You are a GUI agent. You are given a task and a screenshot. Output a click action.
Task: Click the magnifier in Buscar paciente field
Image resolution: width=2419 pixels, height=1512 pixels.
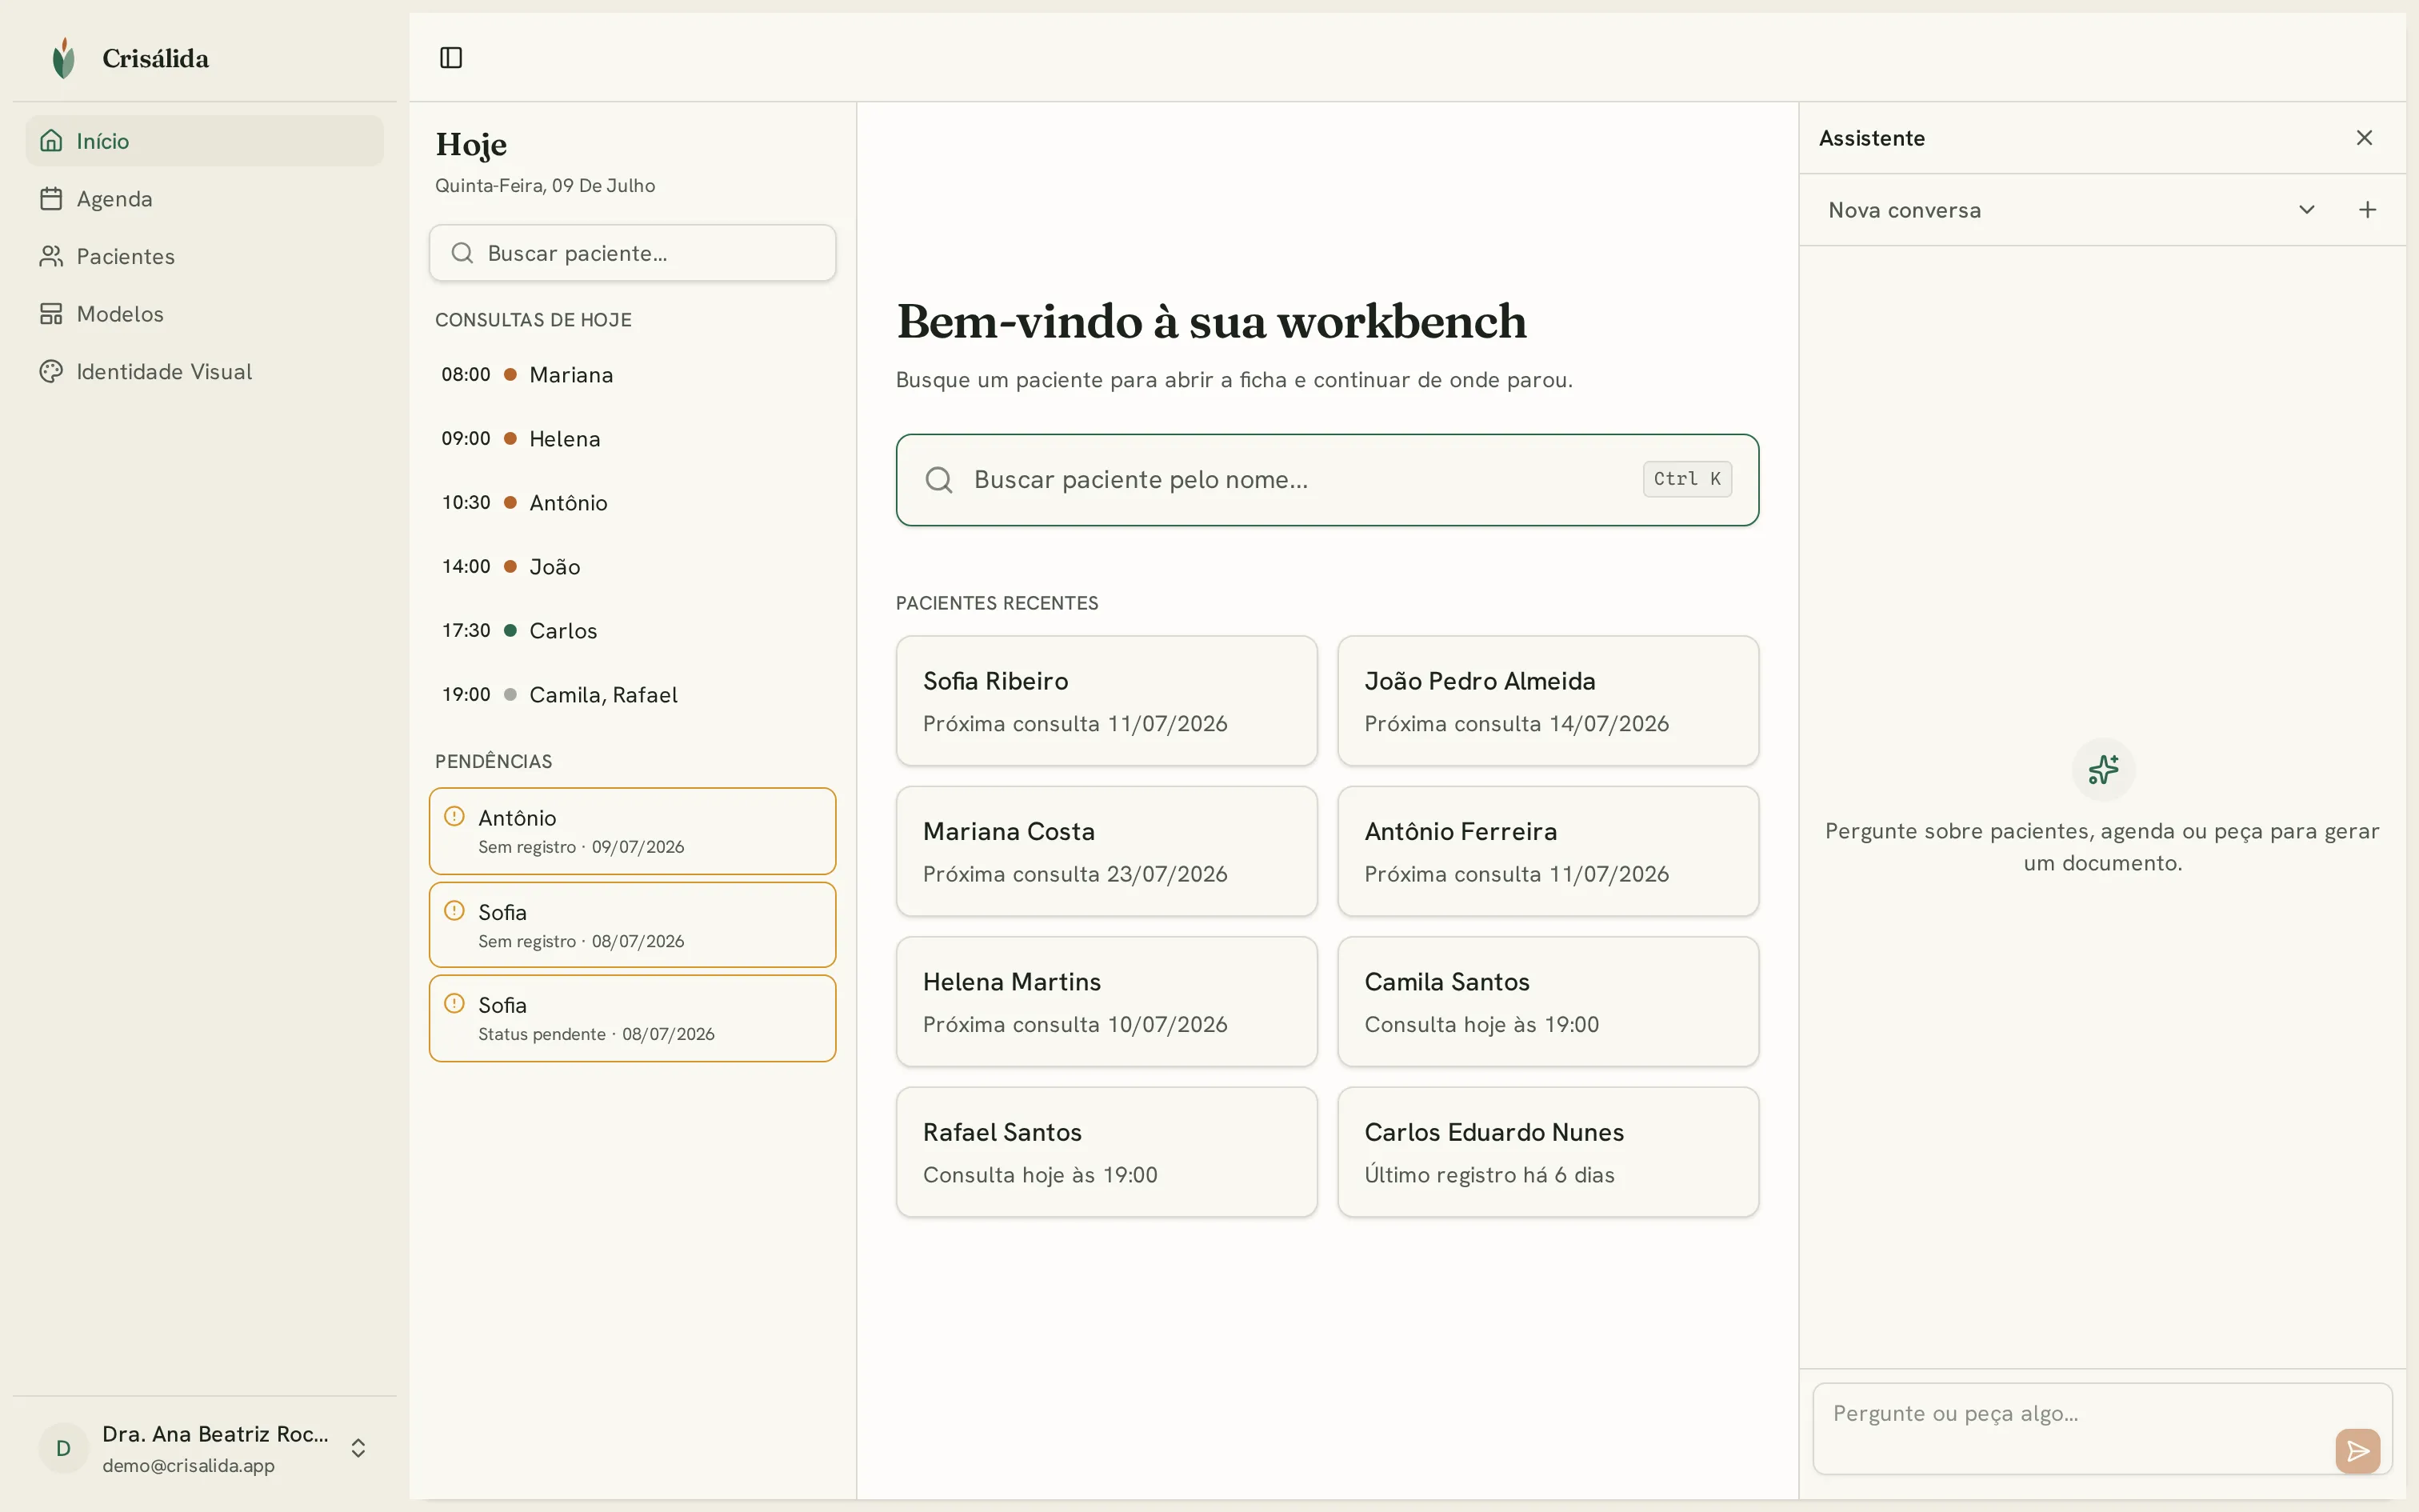pos(462,253)
